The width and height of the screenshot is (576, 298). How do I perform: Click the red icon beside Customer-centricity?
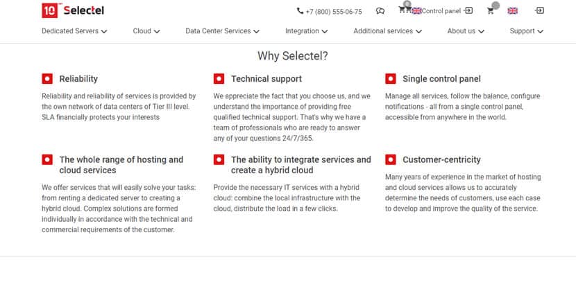click(391, 159)
